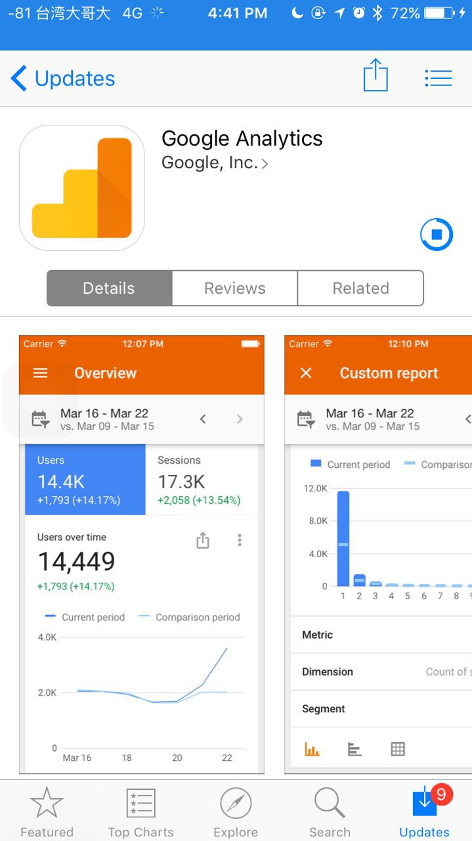Open the Google, Inc. developer page
This screenshot has height=841, width=472.
click(x=215, y=163)
